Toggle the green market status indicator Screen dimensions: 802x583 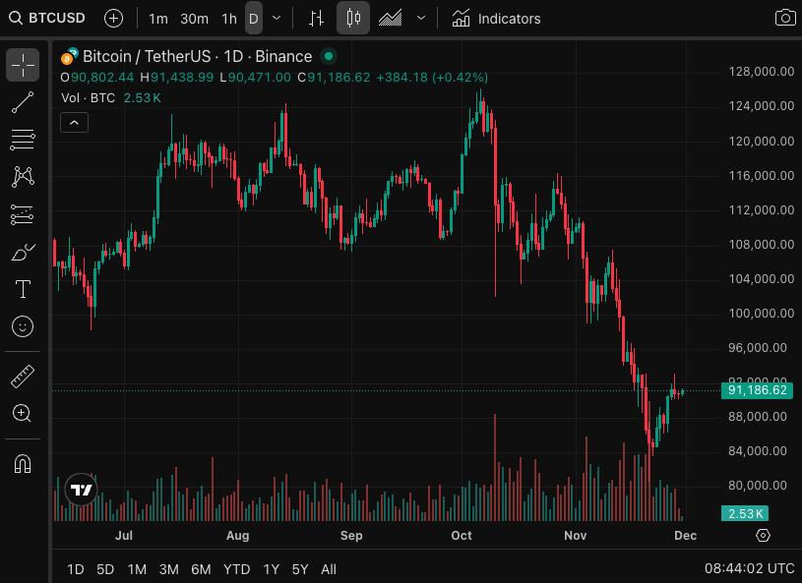tap(329, 56)
